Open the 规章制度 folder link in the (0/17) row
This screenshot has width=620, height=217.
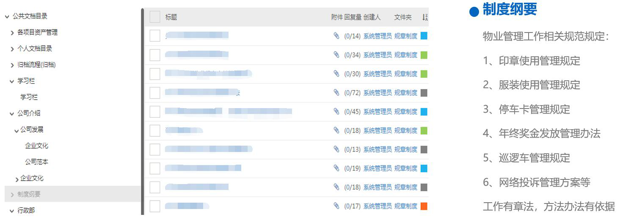[x=406, y=206]
